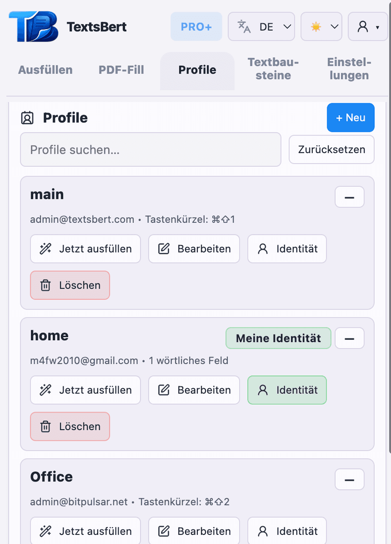Click the trash icon on main's Löschen button
Viewport: 391px width, 544px height.
click(45, 285)
